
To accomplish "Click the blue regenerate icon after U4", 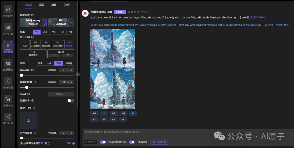I will pos(133,114).
